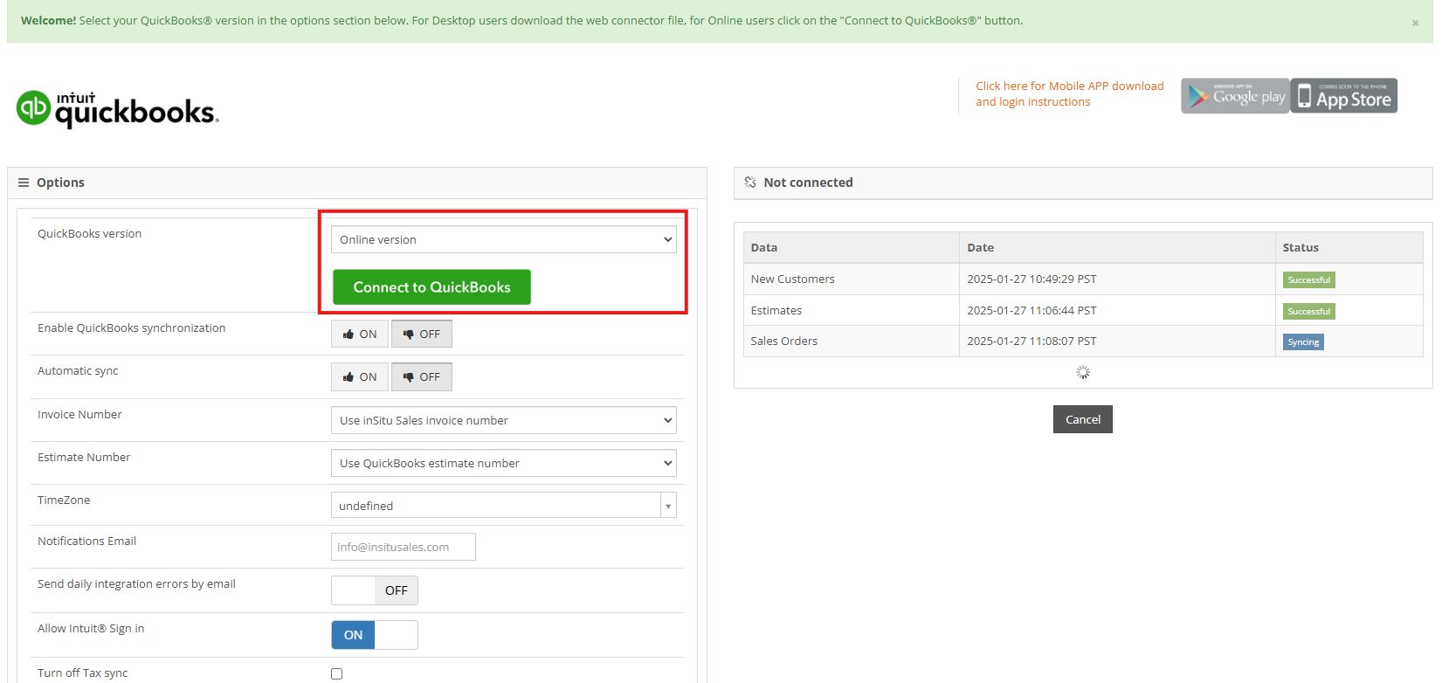Click the Options hamburger menu icon

pyautogui.click(x=24, y=183)
